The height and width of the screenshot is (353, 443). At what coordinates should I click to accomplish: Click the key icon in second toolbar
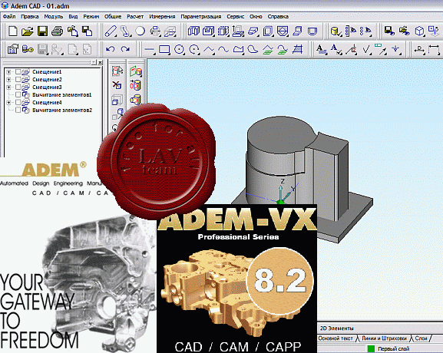(28, 49)
